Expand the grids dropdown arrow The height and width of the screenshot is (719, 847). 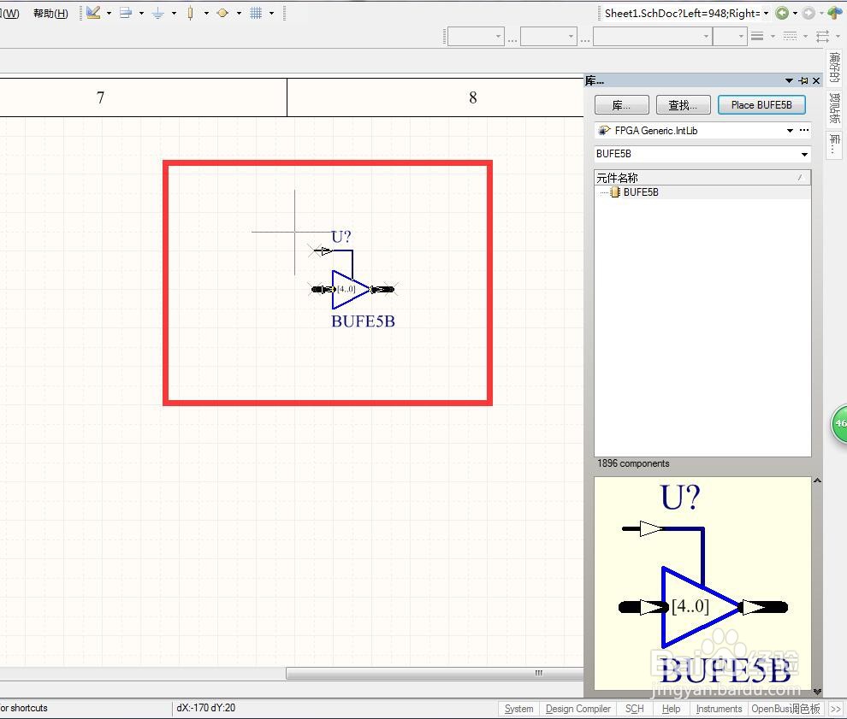(271, 14)
